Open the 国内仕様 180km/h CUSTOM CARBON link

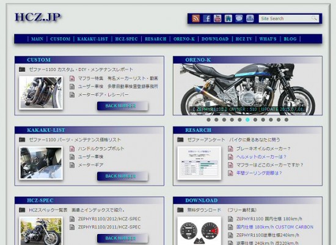click(275, 227)
